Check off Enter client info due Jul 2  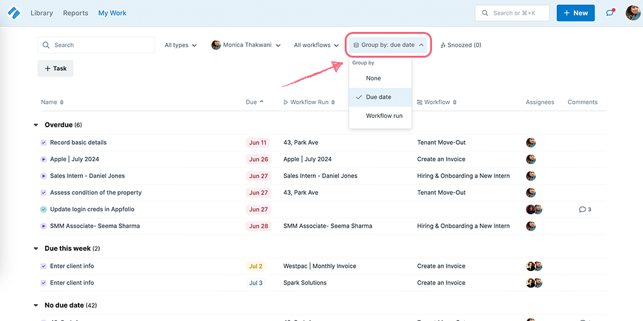pyautogui.click(x=43, y=266)
